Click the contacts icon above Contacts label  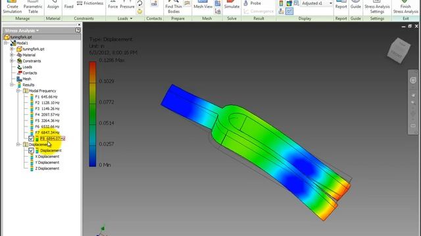point(154,3)
